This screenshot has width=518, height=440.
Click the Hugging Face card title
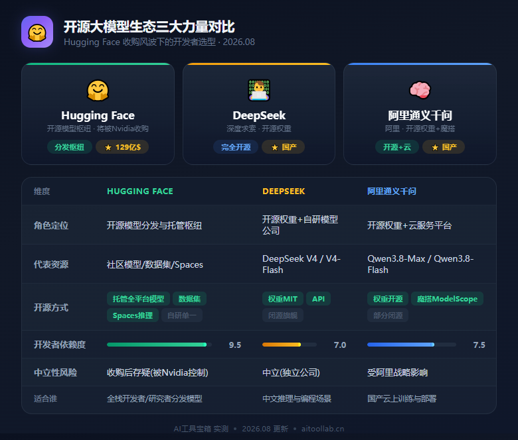click(98, 115)
